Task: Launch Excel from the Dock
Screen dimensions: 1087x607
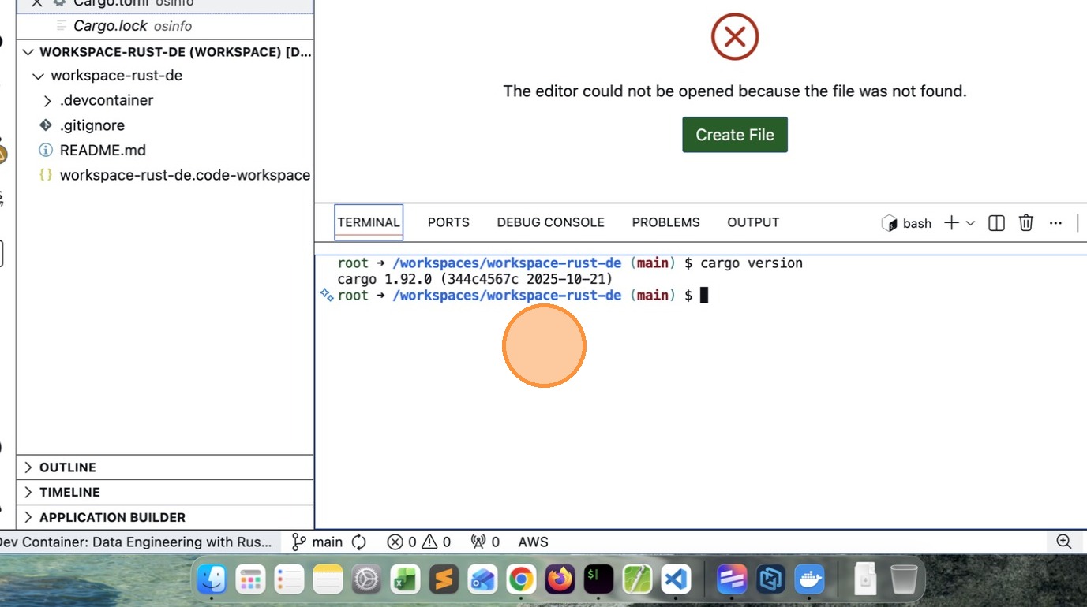Action: [x=405, y=580]
